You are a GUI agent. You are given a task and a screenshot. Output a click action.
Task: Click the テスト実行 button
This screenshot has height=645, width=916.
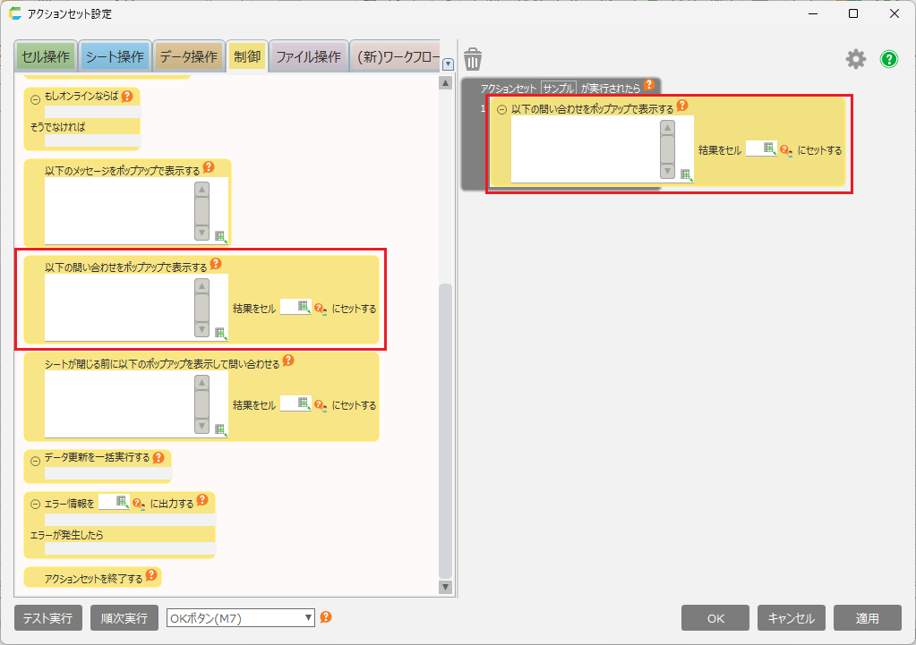(48, 618)
